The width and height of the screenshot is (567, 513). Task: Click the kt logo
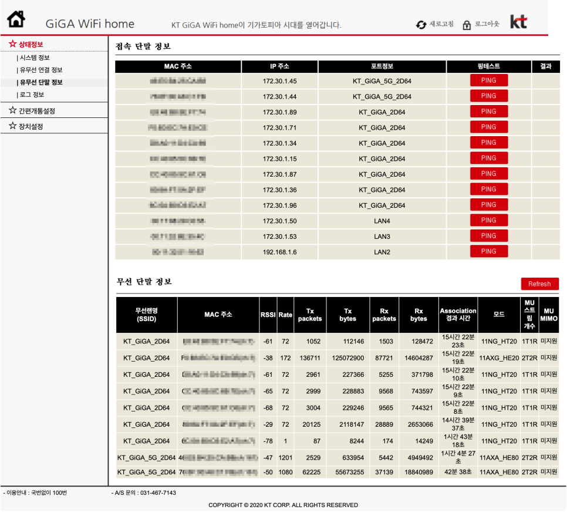tap(518, 22)
